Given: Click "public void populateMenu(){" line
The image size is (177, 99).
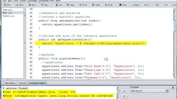Looking at the screenshot, I should [62, 59].
